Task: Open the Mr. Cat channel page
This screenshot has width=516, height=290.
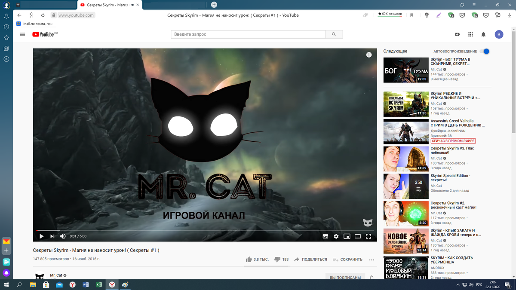Action: click(x=56, y=275)
